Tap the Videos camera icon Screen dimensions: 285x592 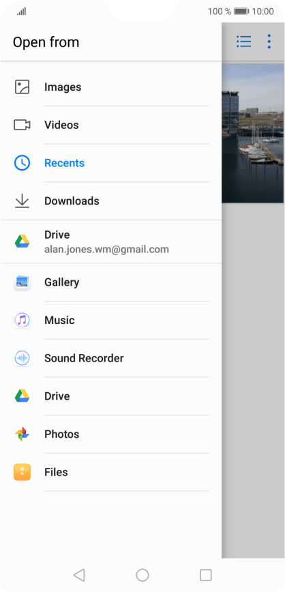pyautogui.click(x=22, y=125)
